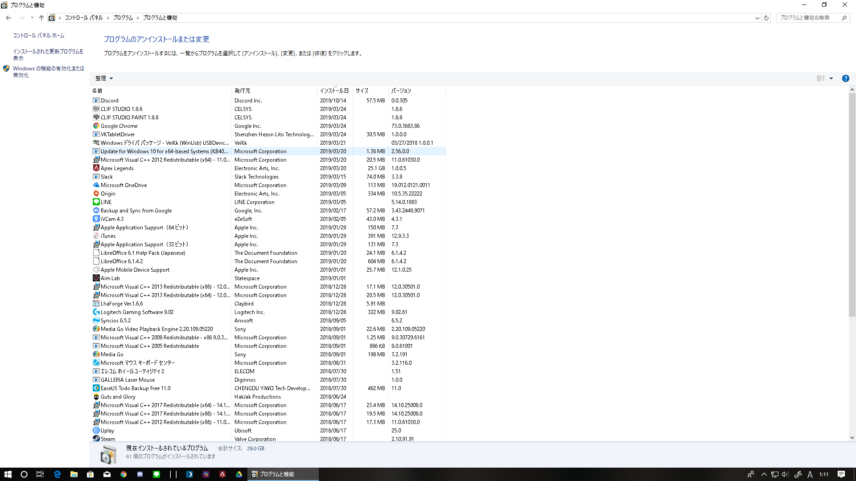The height and width of the screenshot is (481, 856).
Task: Select the green LINE icon in the program list
Action: [96, 202]
